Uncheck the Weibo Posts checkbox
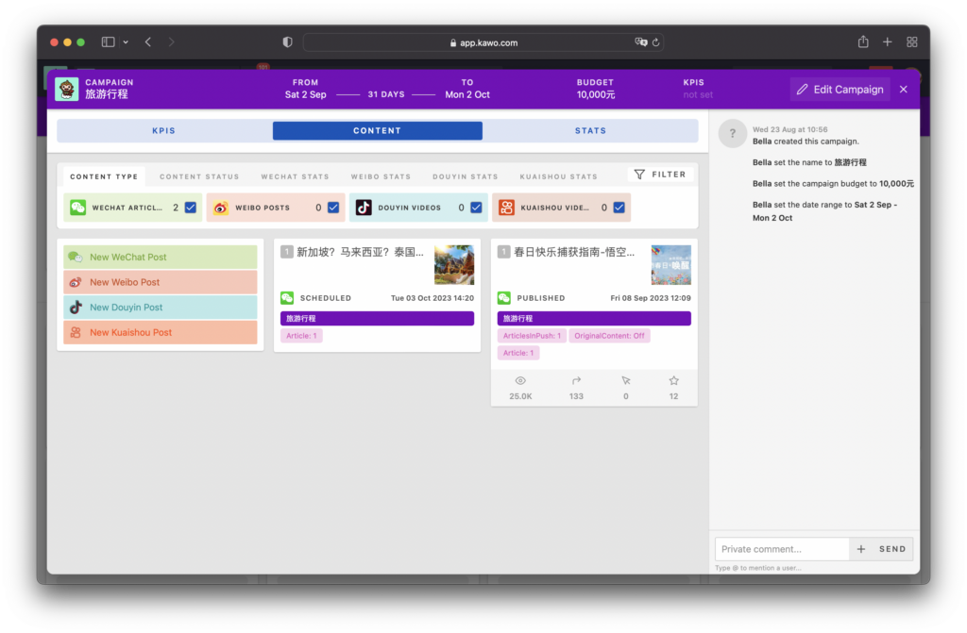The width and height of the screenshot is (967, 633). click(333, 208)
